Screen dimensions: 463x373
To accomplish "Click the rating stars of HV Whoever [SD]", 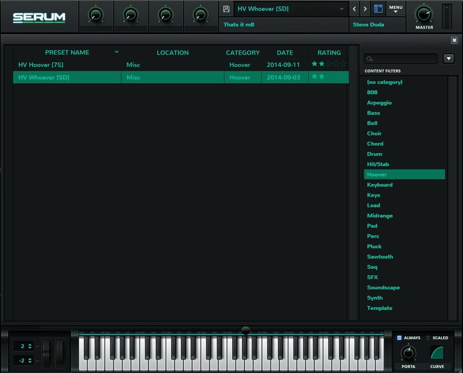I will (x=328, y=76).
